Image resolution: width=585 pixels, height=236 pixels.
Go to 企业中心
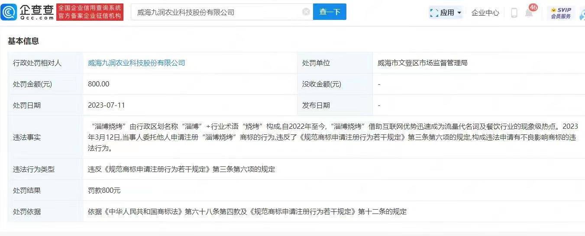pos(485,13)
